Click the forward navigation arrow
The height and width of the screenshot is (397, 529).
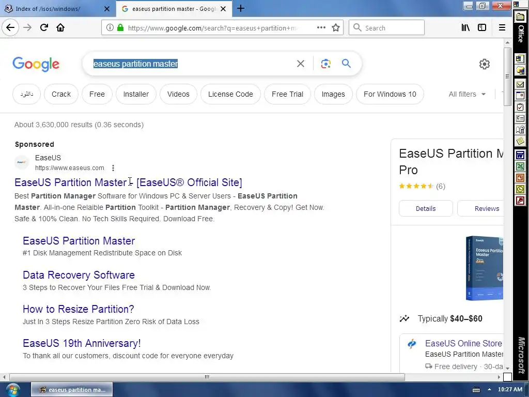point(27,28)
